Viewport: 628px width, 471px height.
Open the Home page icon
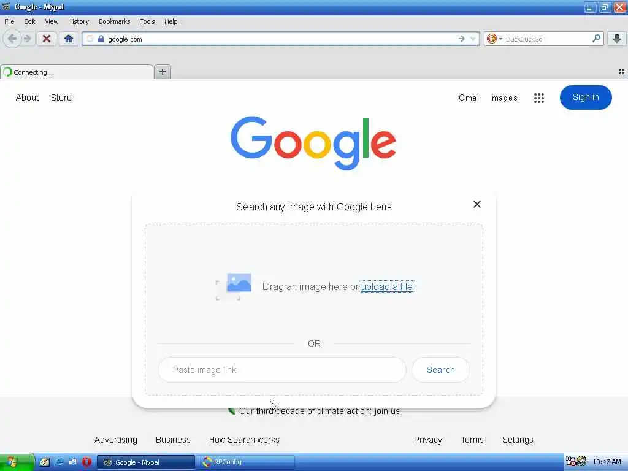point(69,39)
